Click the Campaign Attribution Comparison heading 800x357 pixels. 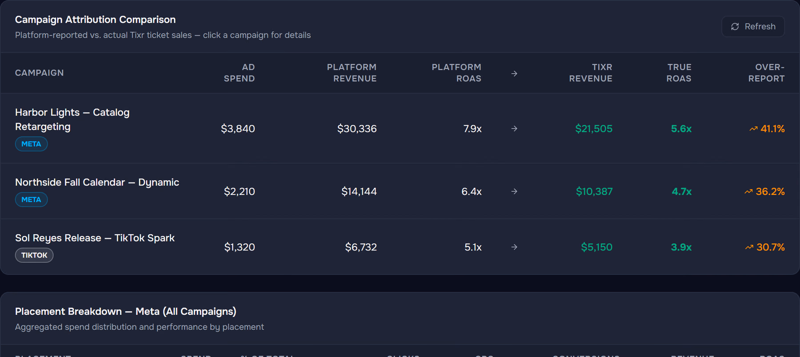pyautogui.click(x=95, y=20)
